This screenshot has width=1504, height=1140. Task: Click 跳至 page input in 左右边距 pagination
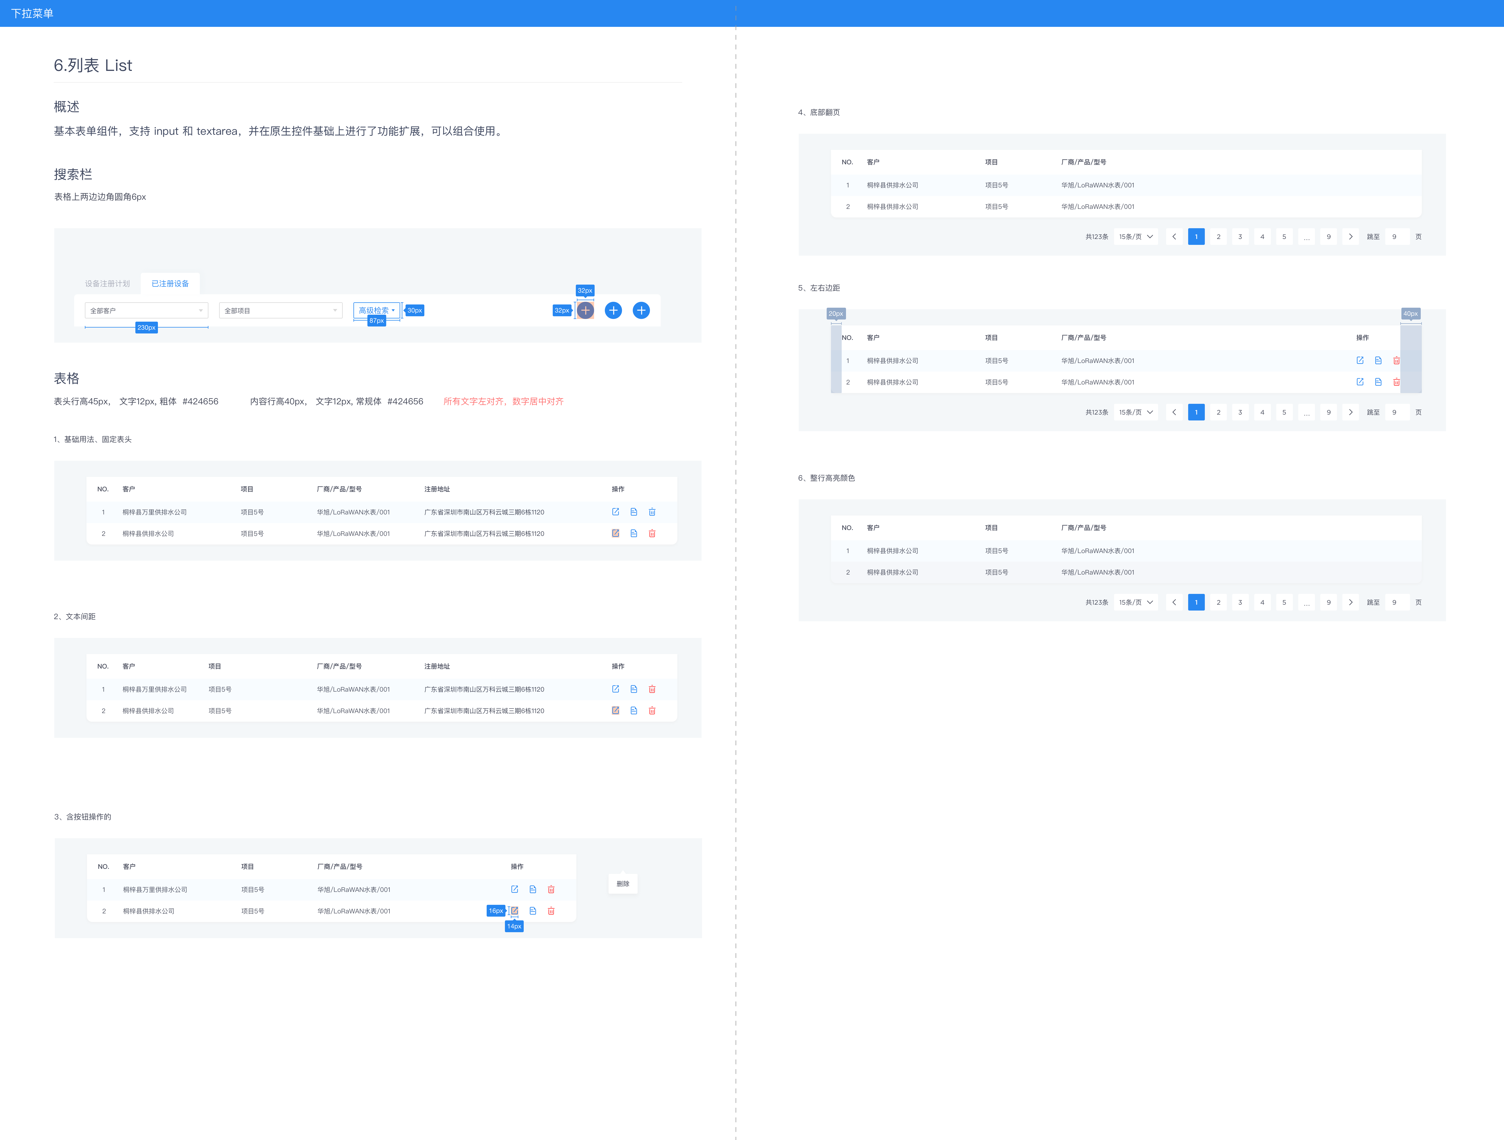1397,412
